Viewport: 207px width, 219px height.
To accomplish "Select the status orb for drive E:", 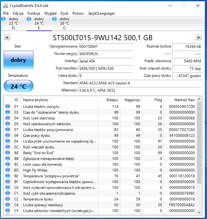I will click(29, 19).
